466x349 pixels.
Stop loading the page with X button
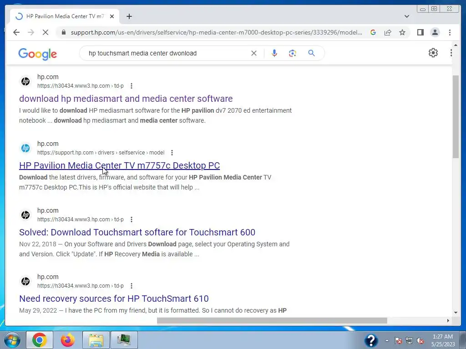[x=46, y=32]
